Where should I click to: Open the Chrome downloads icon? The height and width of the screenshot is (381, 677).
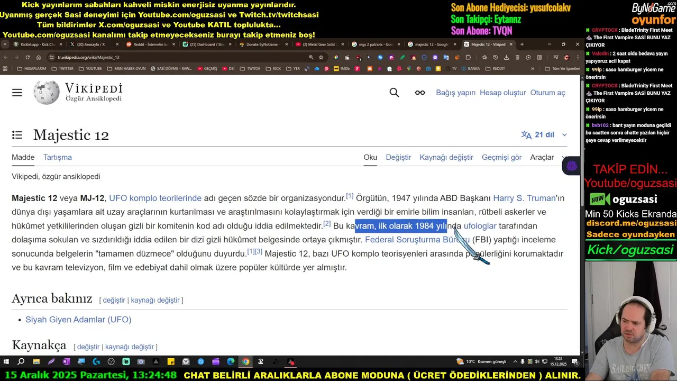pyautogui.click(x=506, y=57)
